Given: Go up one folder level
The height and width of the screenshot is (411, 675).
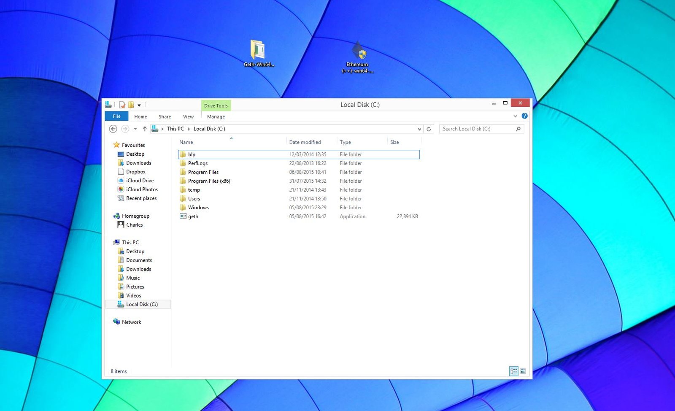Looking at the screenshot, I should (145, 129).
